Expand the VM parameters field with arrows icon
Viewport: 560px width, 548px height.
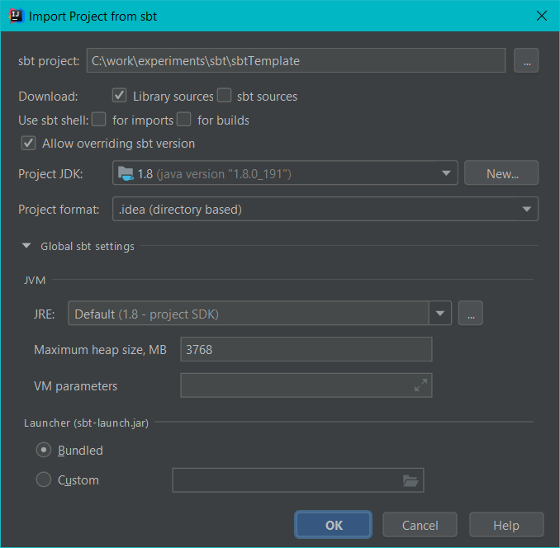(x=420, y=385)
